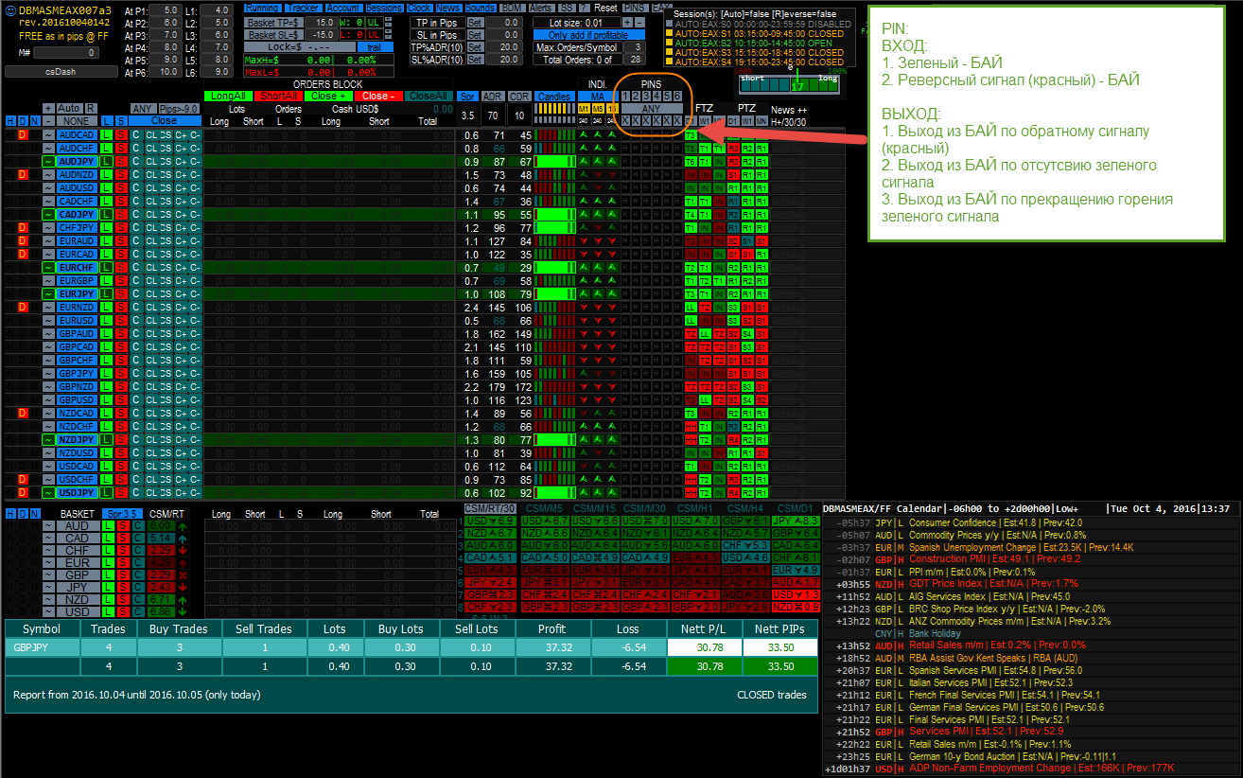Click PINS number 1 button
This screenshot has width=1243, height=778.
(625, 96)
